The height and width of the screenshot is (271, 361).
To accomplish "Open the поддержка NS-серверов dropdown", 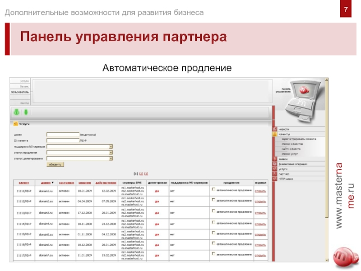I will pyautogui.click(x=111, y=146).
